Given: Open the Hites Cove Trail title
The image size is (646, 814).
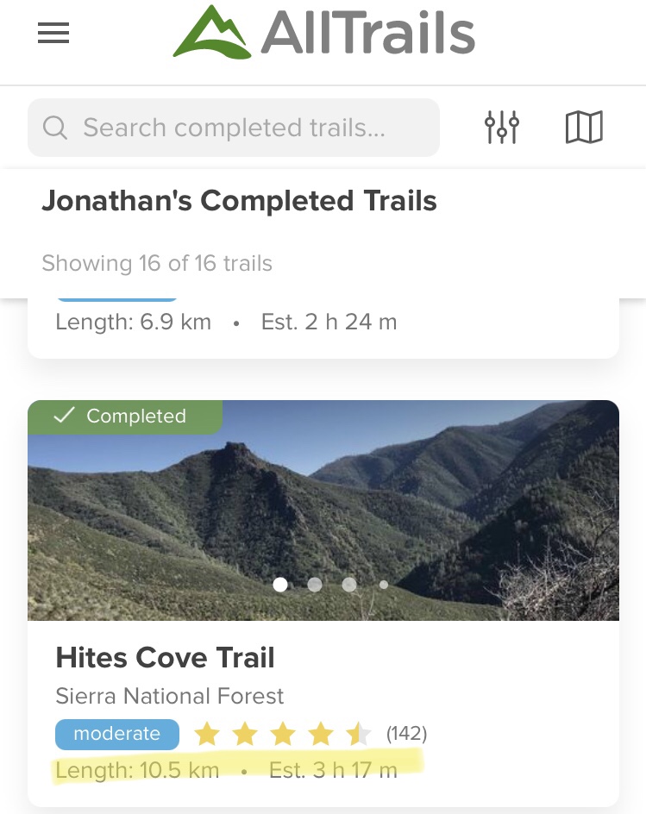Looking at the screenshot, I should coord(165,658).
